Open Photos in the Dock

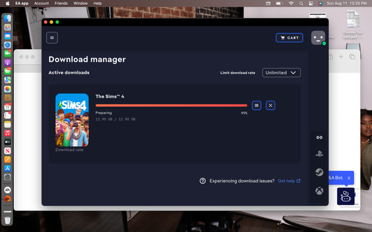[x=7, y=89]
